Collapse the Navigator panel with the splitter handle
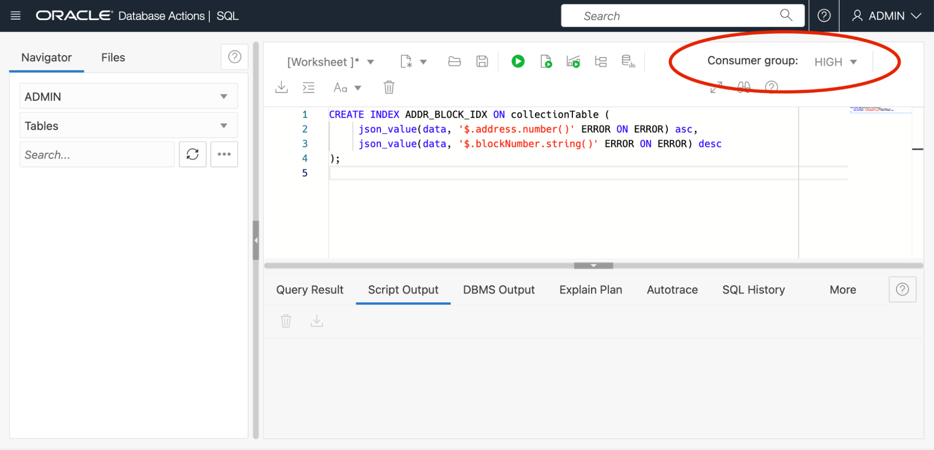 (x=256, y=240)
